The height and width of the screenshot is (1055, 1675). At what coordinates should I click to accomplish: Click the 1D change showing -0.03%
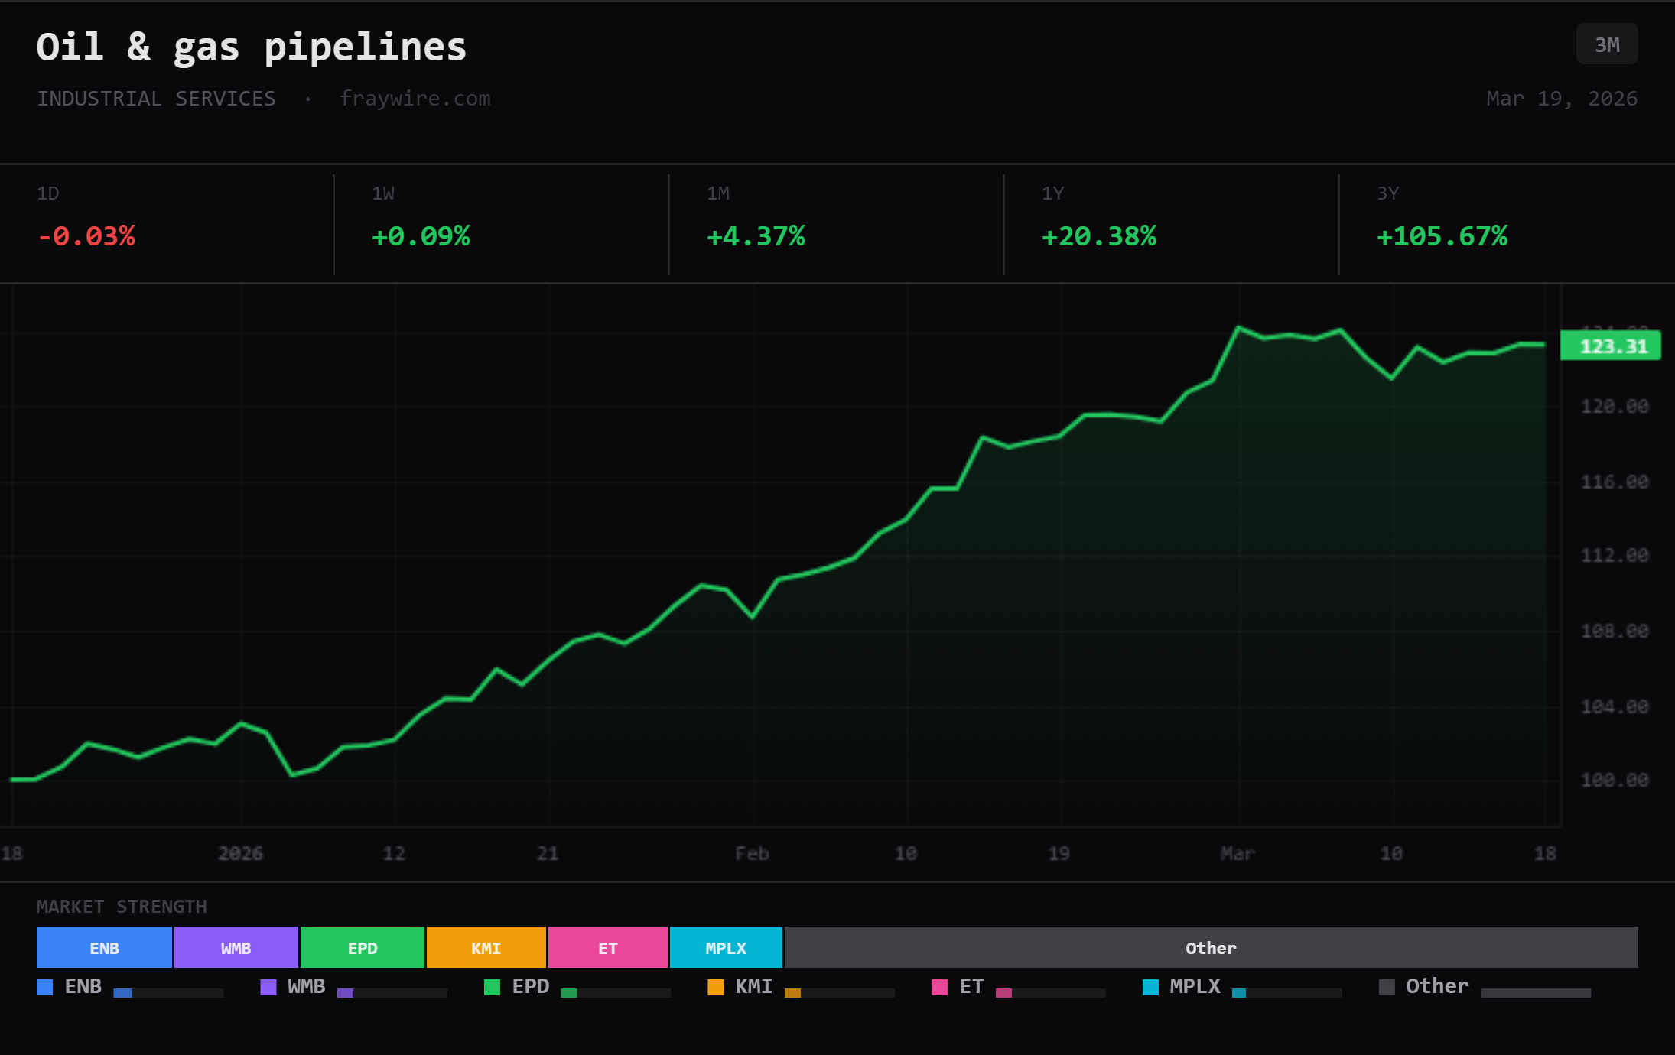pyautogui.click(x=87, y=236)
